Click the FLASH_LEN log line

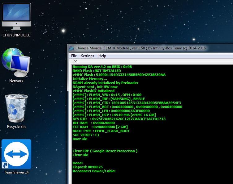pos(111,111)
